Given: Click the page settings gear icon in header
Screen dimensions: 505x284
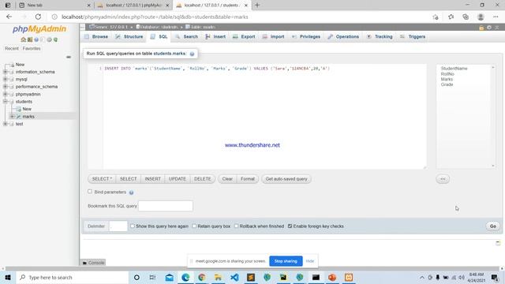Looking at the screenshot, I should click(489, 28).
